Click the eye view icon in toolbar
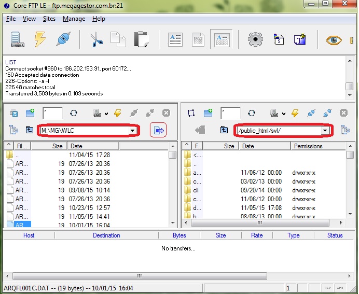This screenshot has height=294, width=359. pos(334,40)
